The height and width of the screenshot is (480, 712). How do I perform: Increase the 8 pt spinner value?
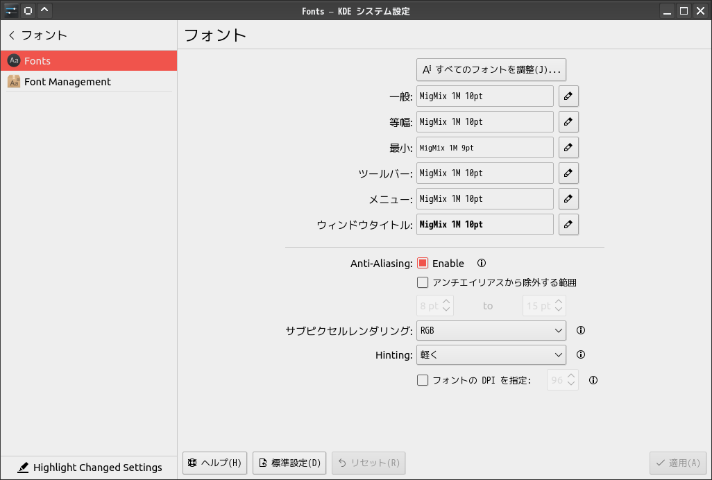(446, 302)
